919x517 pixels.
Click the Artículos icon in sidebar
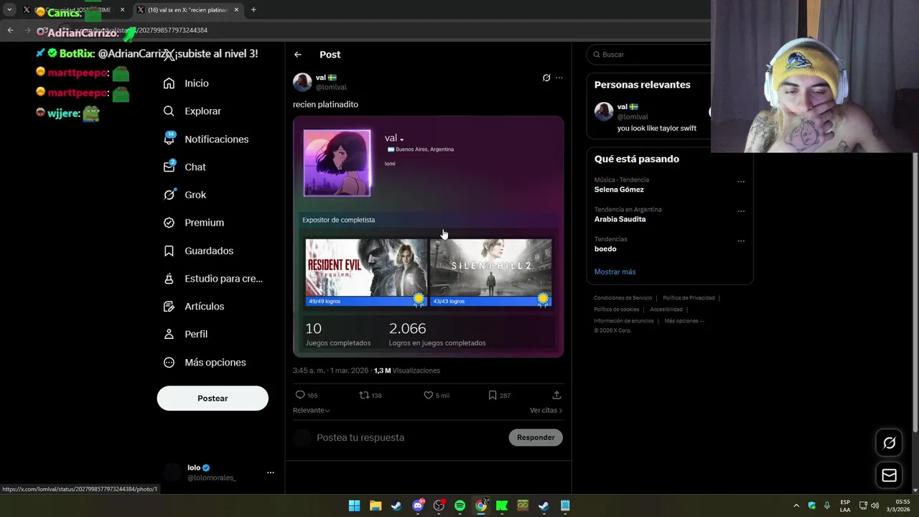pos(169,307)
